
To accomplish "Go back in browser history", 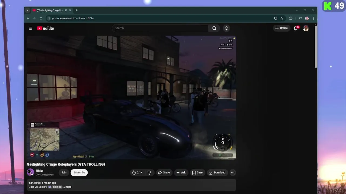I will pos(28,18).
